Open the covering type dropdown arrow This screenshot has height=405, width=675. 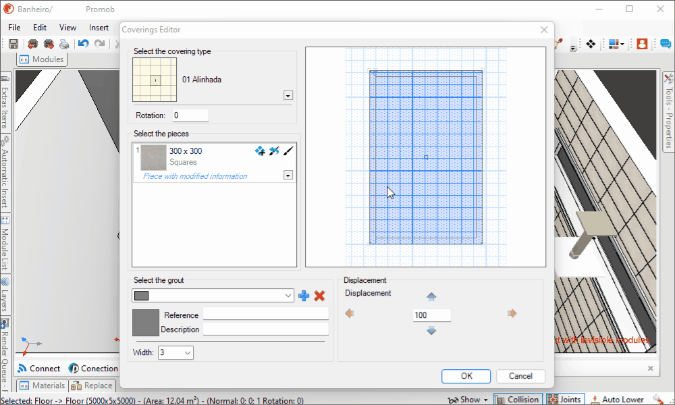pyautogui.click(x=288, y=96)
